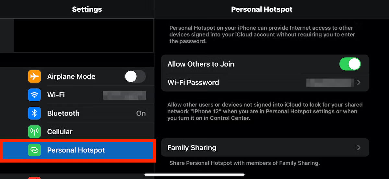Click the Wi-Fi Password row chevron
This screenshot has width=389, height=179.
point(359,83)
